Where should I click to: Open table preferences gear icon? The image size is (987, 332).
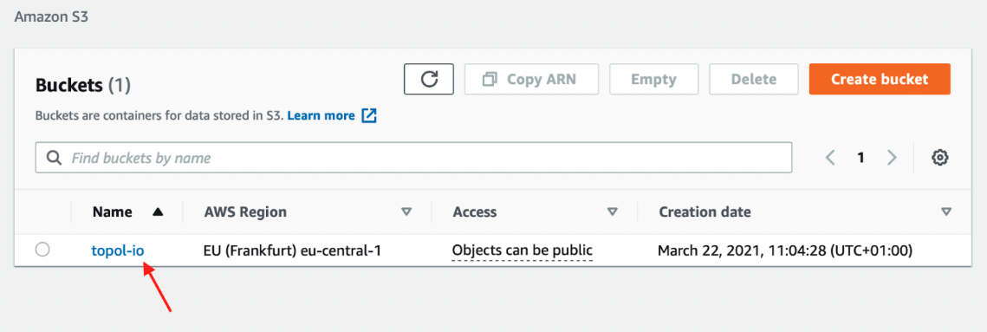[x=940, y=158]
